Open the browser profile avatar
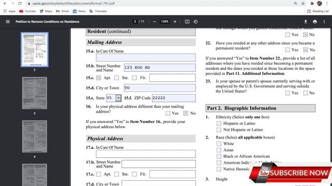 point(320,4)
